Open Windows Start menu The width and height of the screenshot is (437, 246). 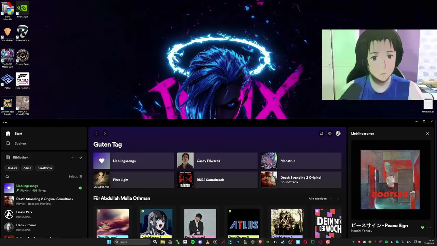(109, 242)
